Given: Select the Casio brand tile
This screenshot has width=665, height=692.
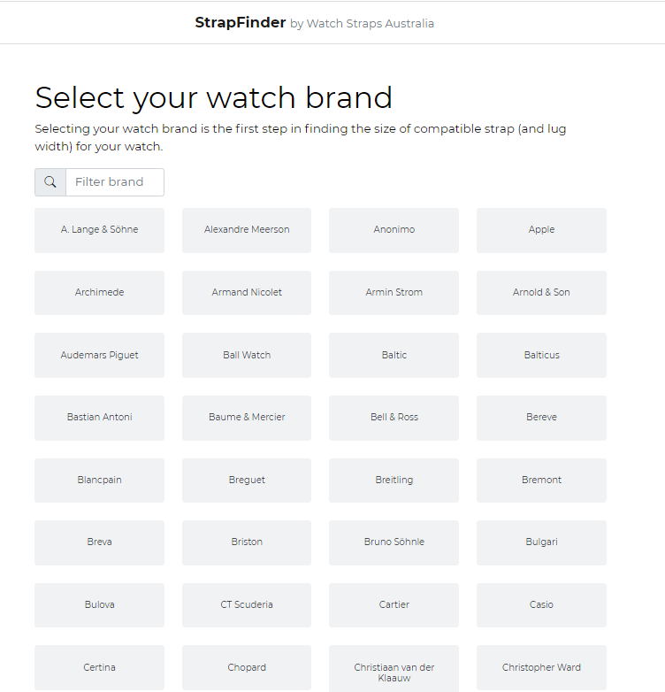Looking at the screenshot, I should (x=541, y=604).
